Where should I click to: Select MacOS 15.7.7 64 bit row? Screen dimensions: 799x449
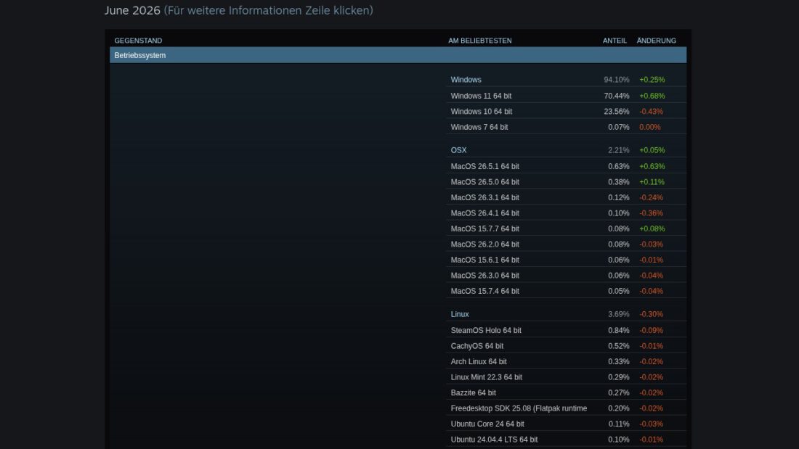pos(566,228)
